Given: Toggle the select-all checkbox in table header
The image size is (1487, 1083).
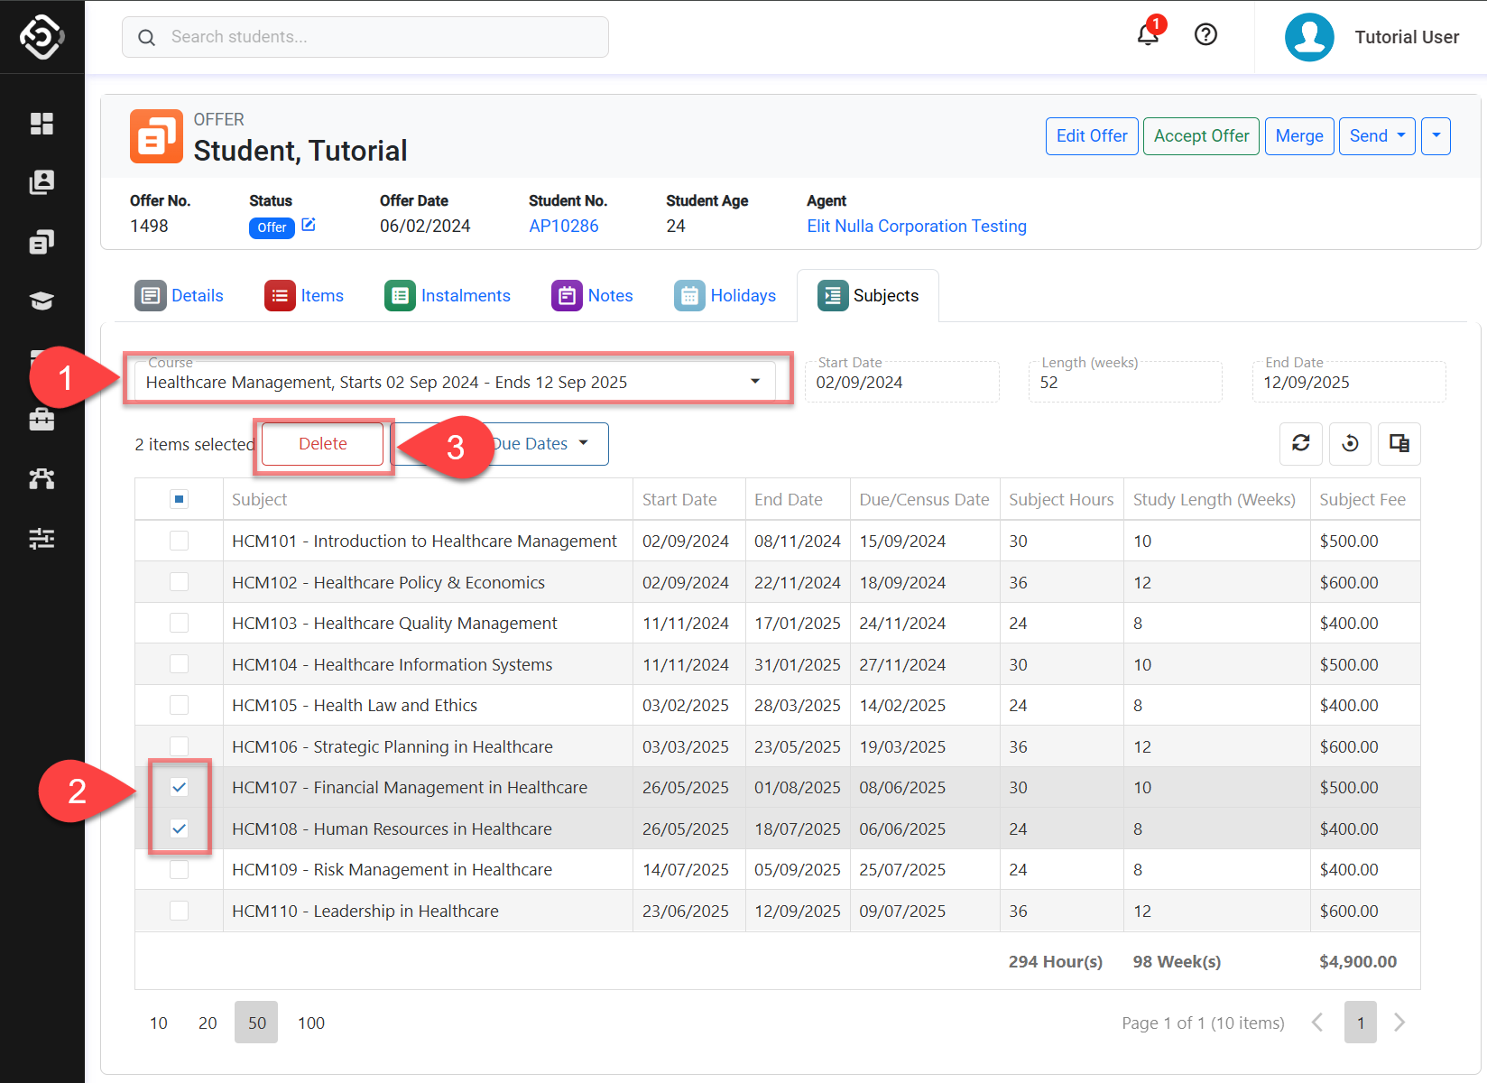Looking at the screenshot, I should click(179, 499).
